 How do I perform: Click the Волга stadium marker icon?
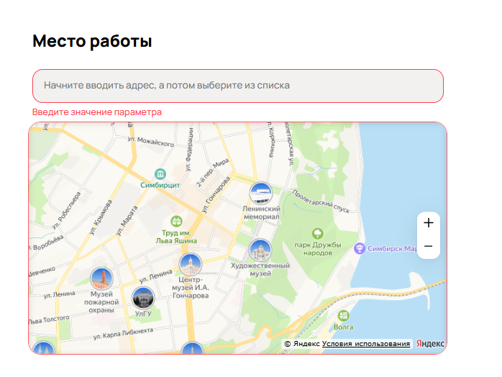click(x=343, y=316)
